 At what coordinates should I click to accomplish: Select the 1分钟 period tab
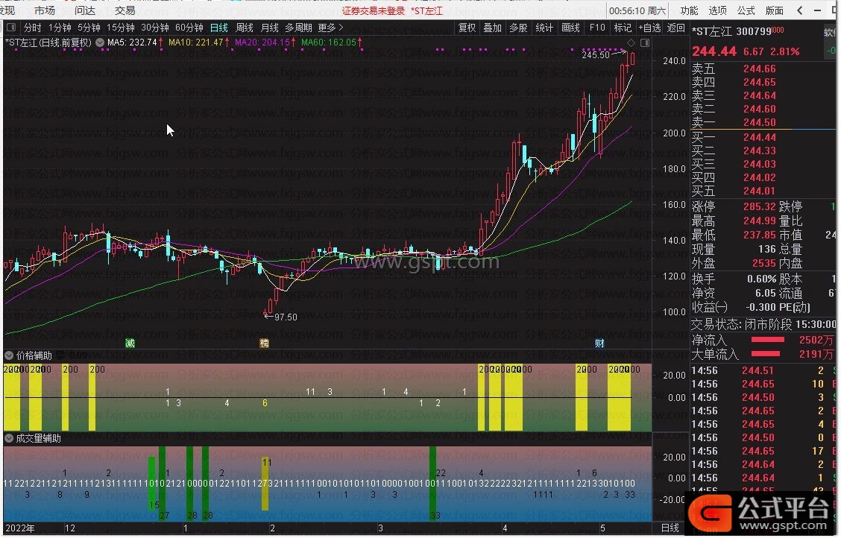60,28
